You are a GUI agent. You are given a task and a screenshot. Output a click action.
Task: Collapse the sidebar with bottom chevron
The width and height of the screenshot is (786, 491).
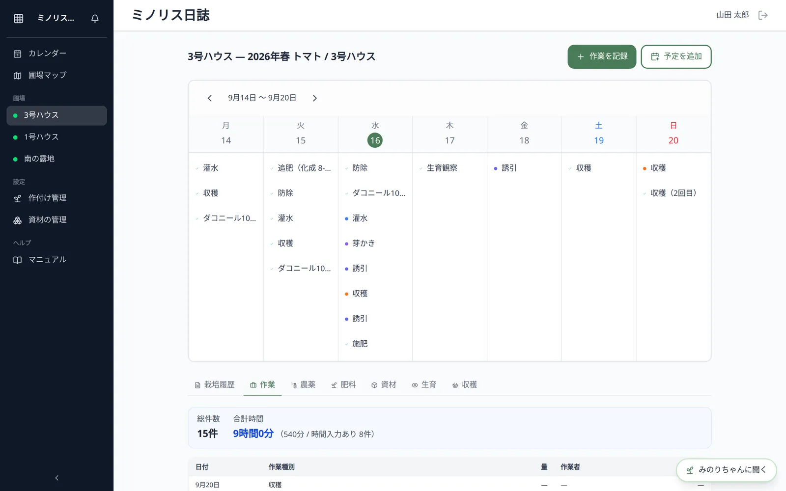(x=56, y=478)
